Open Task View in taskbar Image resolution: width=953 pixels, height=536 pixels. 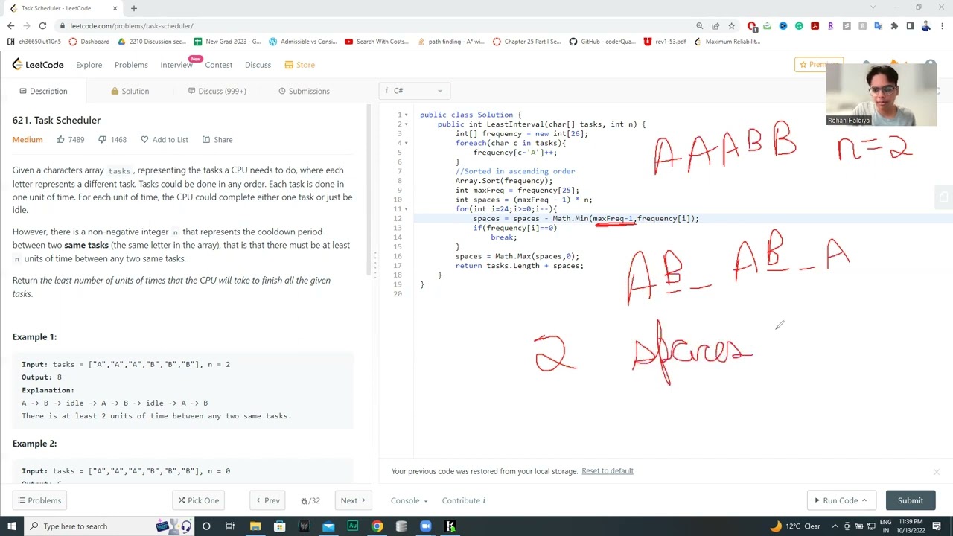[230, 526]
